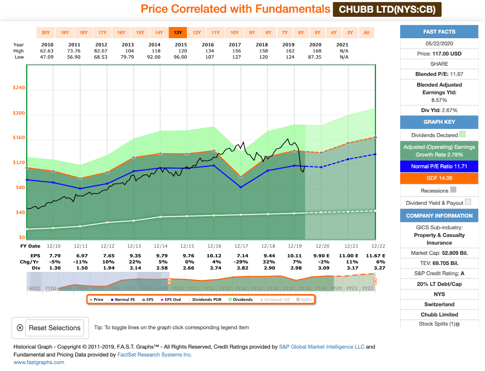The image size is (485, 371).
Task: Toggle the EPS legend item
Action: (x=148, y=300)
